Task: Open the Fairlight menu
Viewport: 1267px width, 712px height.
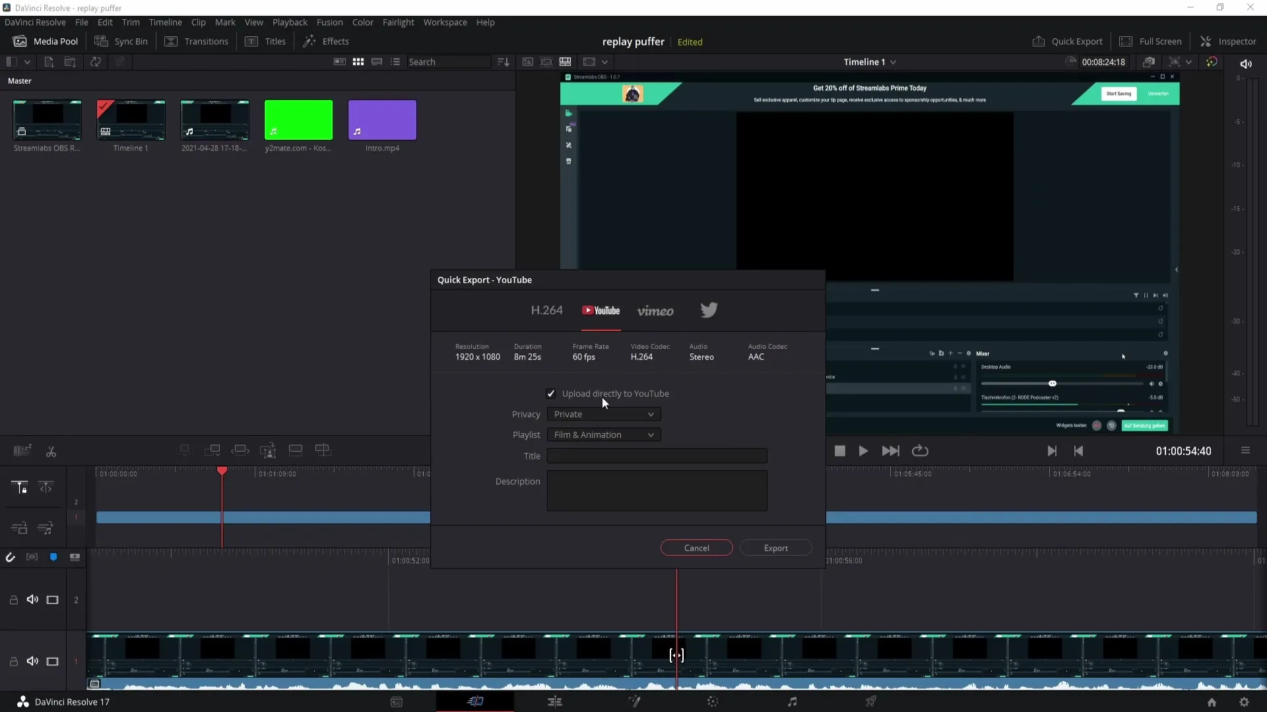Action: 398,22
